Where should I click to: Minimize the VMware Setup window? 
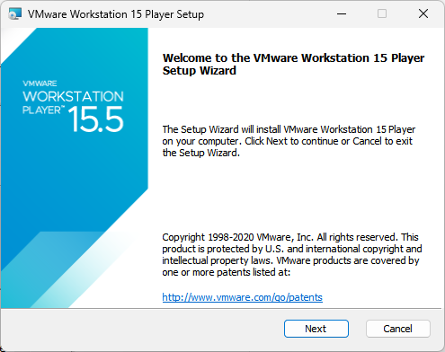[x=342, y=13]
